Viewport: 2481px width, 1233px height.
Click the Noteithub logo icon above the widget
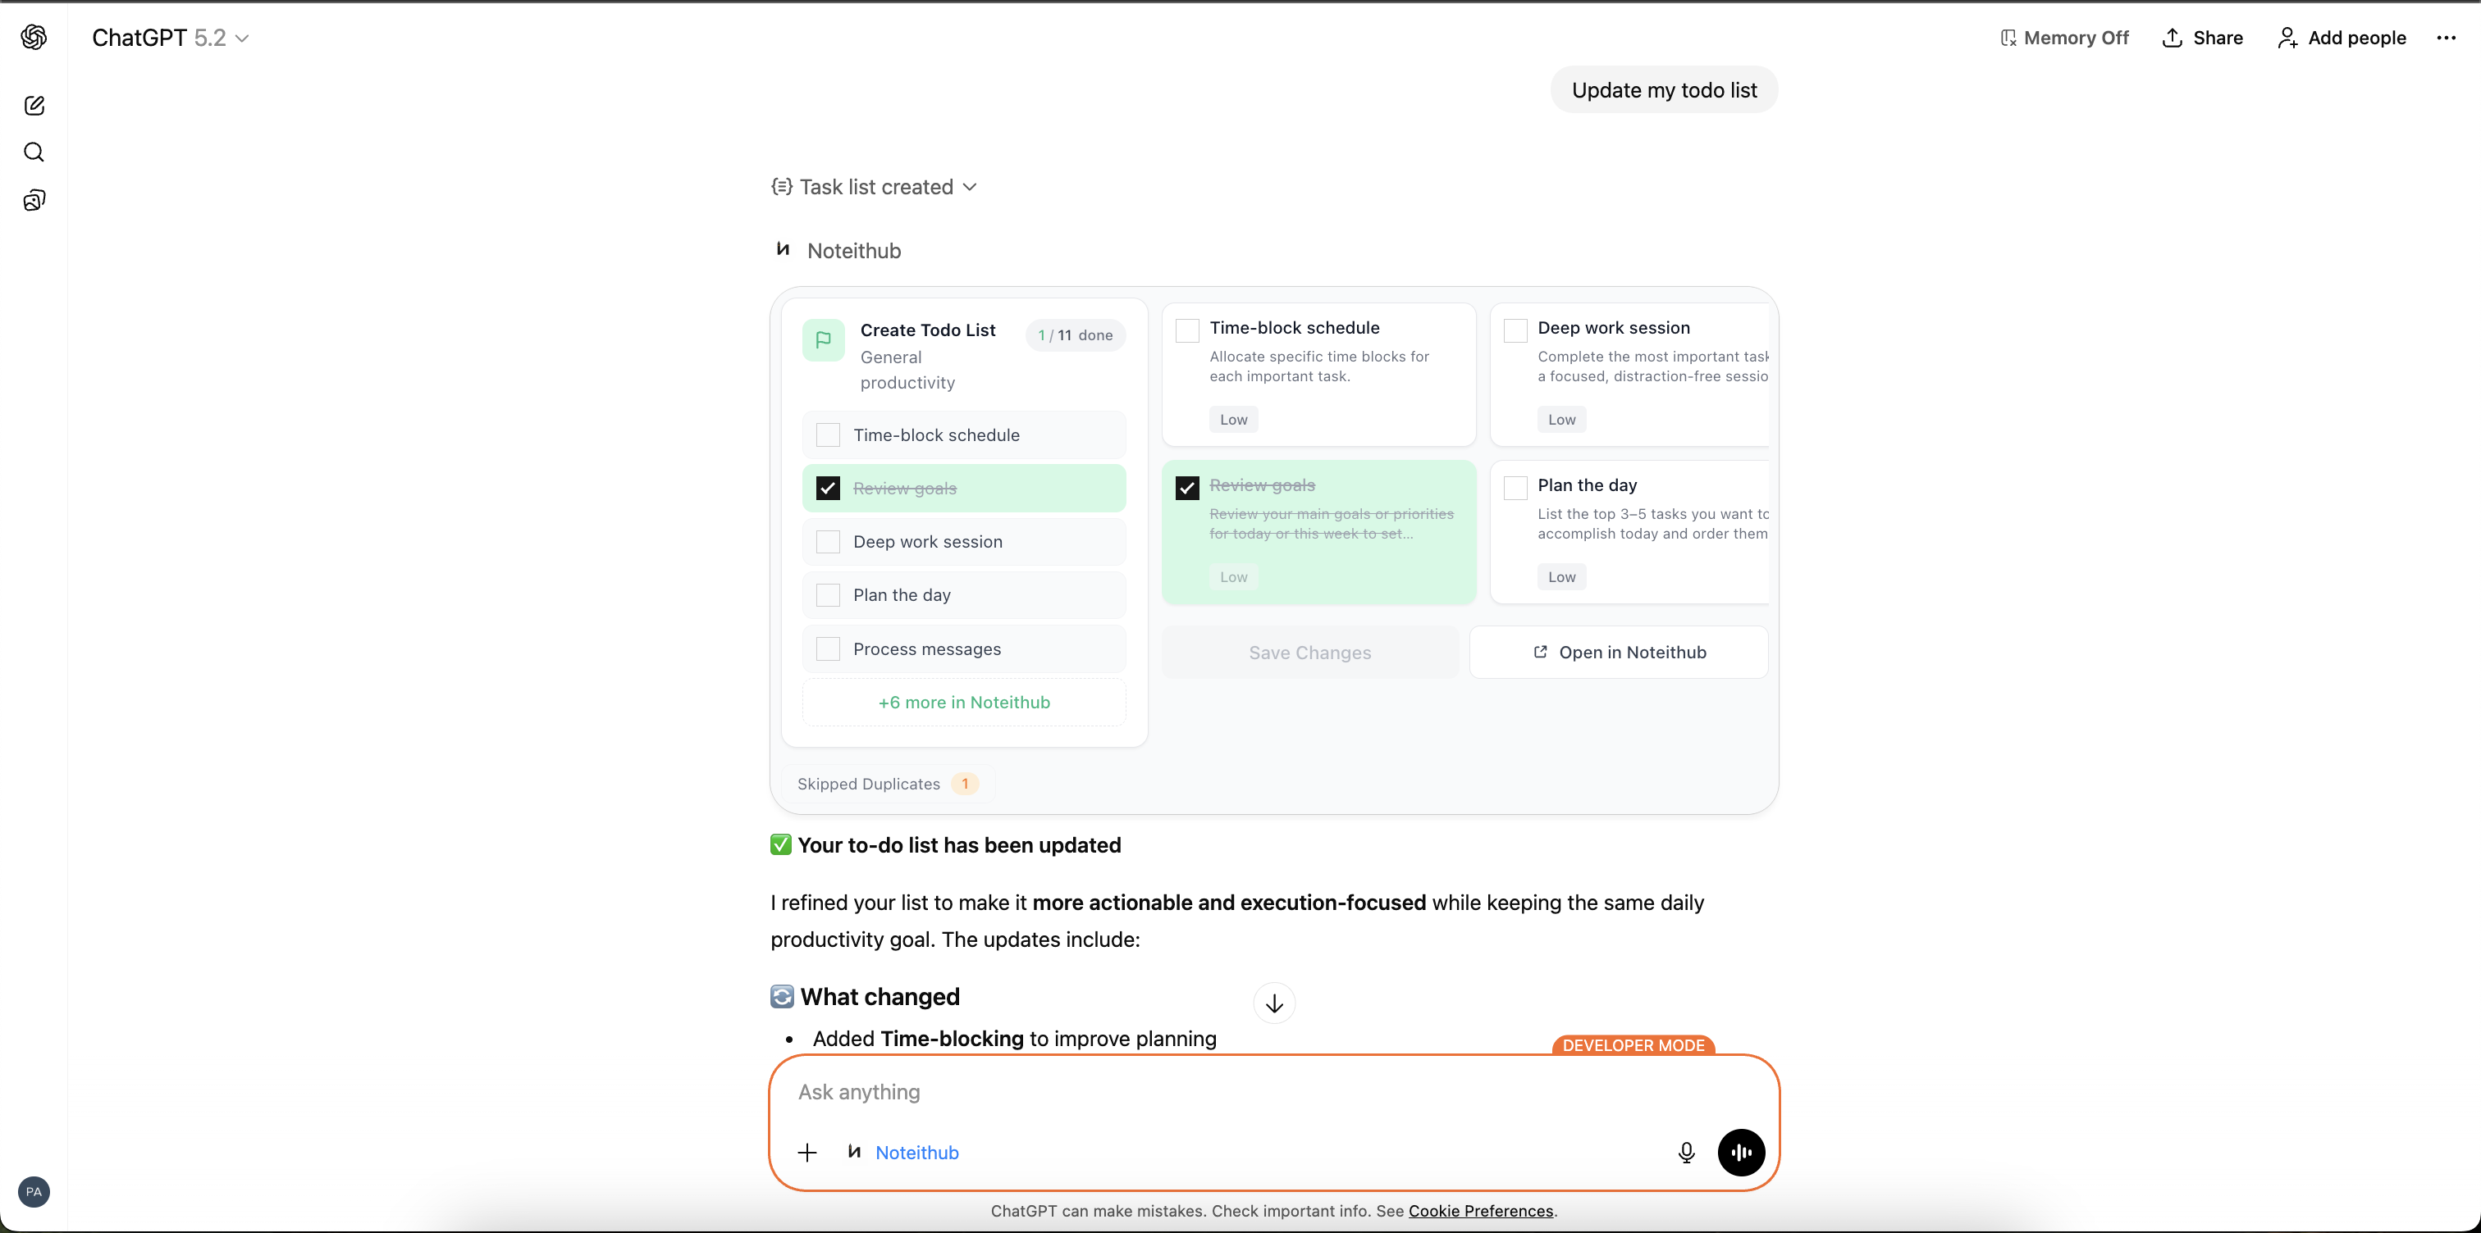(783, 250)
